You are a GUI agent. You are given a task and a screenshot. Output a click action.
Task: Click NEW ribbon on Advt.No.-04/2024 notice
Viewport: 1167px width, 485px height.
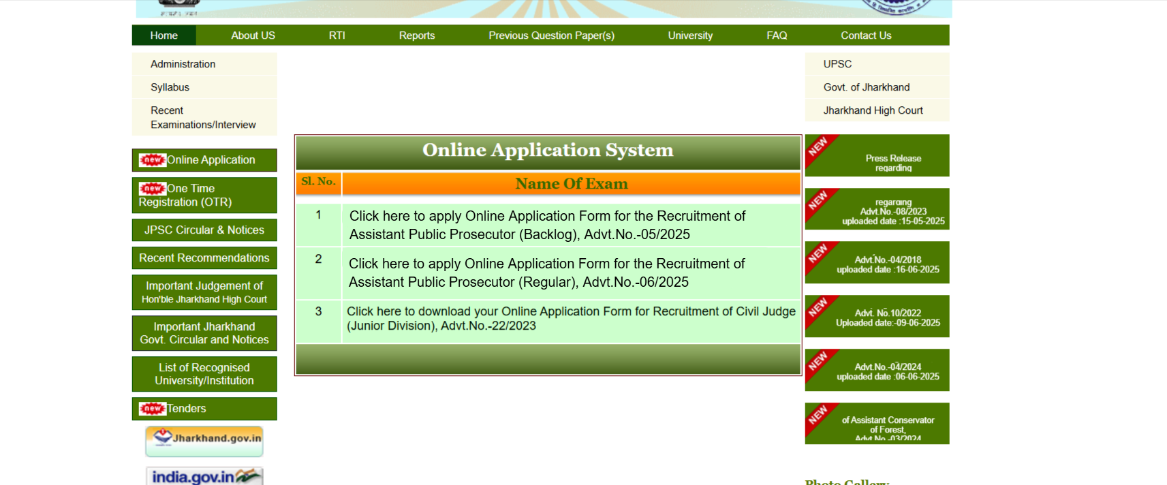pyautogui.click(x=818, y=362)
